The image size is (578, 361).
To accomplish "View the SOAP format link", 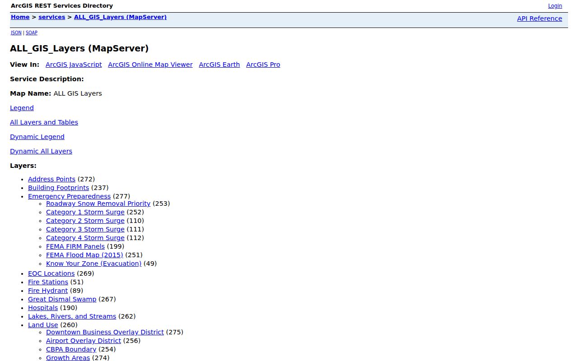I will (32, 32).
